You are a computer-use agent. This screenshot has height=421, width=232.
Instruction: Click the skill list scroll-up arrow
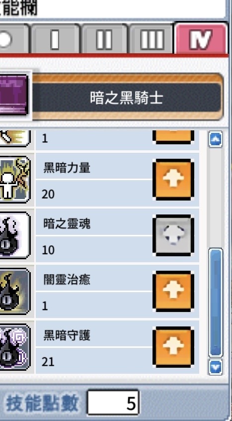click(x=216, y=139)
